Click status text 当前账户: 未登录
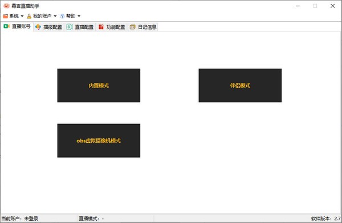 (20, 218)
